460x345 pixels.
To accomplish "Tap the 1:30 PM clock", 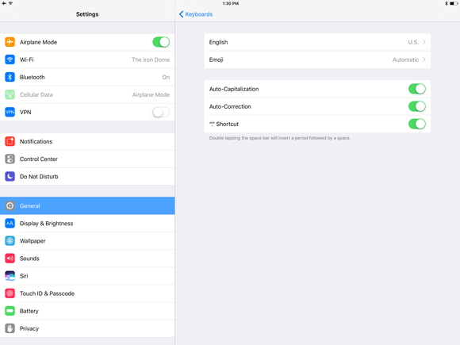I will 230,3.
